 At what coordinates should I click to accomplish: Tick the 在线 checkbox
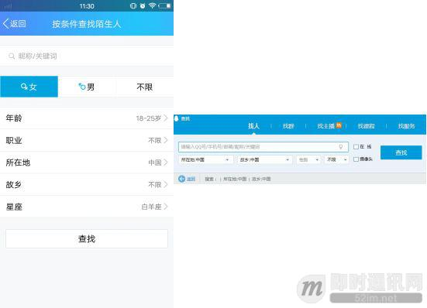point(356,147)
